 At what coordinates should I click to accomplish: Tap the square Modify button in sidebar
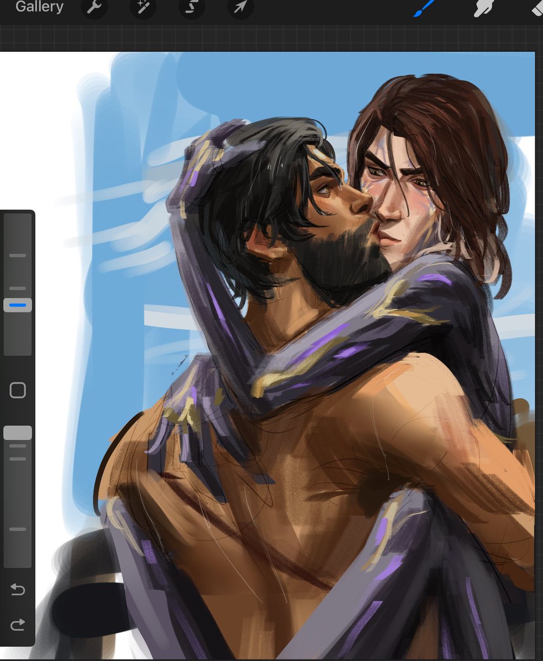click(x=18, y=391)
